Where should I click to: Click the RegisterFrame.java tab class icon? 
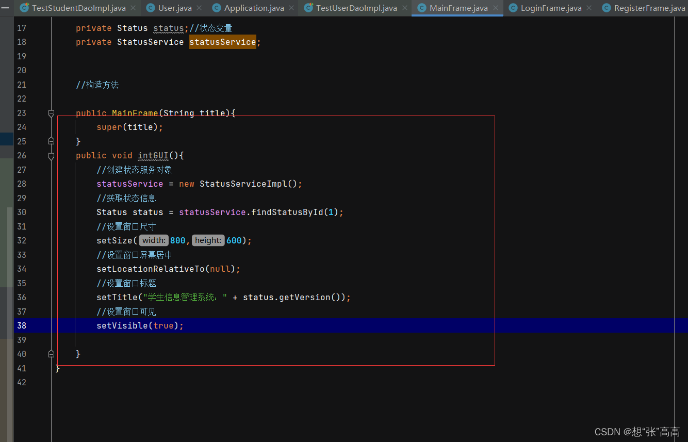click(607, 8)
